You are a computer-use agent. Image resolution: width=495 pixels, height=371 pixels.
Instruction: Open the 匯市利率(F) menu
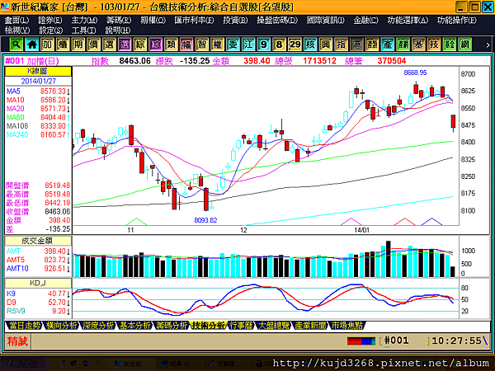(x=194, y=20)
